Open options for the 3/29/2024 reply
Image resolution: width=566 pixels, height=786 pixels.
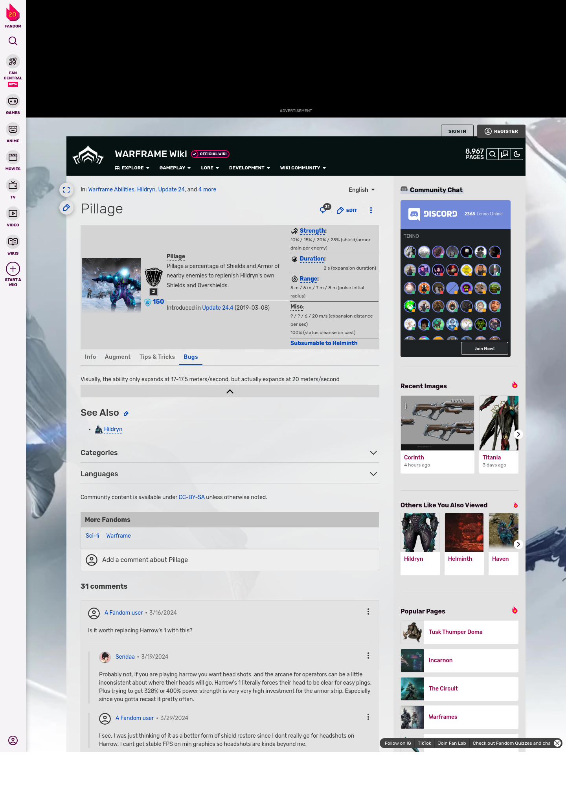click(x=368, y=717)
